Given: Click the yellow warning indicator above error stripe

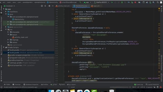Looking at the screenshot, I should pos(159,8).
